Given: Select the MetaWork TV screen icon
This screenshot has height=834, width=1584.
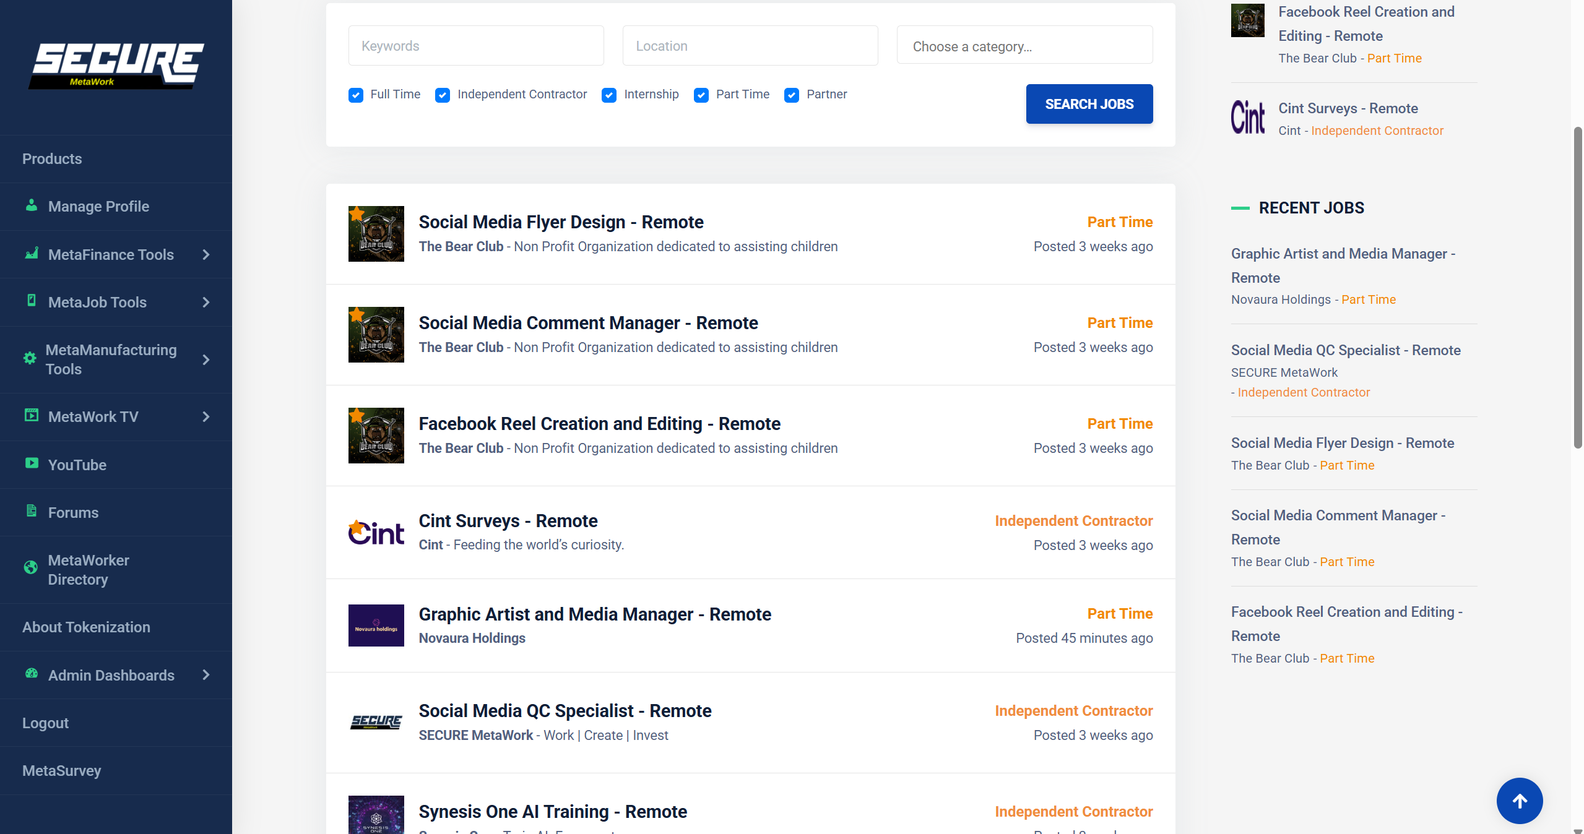Looking at the screenshot, I should pos(31,416).
